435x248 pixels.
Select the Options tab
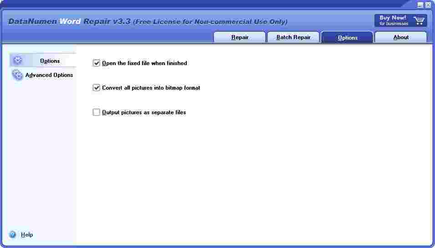point(348,37)
